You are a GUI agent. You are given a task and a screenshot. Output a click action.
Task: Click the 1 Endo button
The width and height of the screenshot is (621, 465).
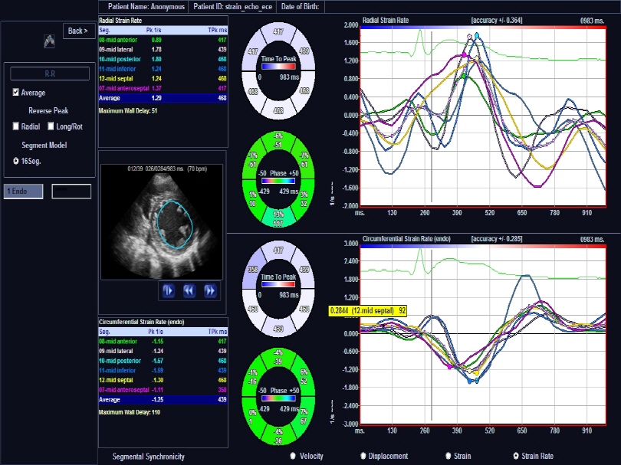click(x=23, y=191)
